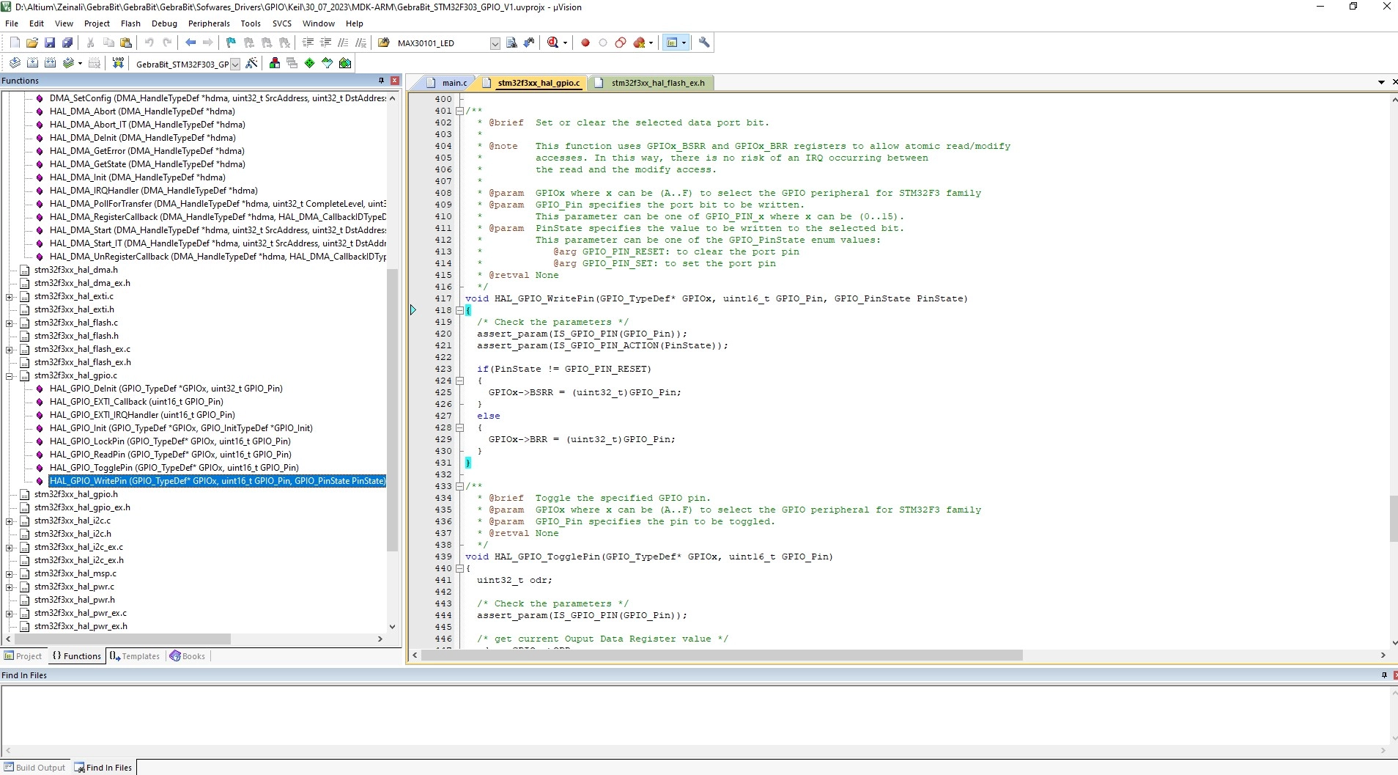Collapse the comment fold at line 433
1398x775 pixels.
[459, 486]
